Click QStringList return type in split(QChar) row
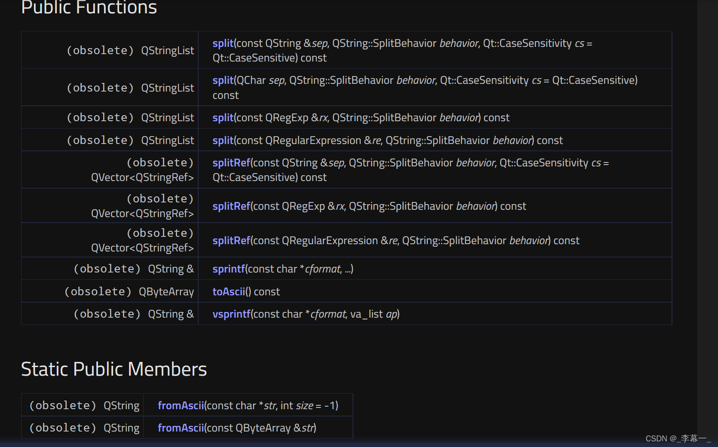Image resolution: width=718 pixels, height=447 pixels. 168,88
